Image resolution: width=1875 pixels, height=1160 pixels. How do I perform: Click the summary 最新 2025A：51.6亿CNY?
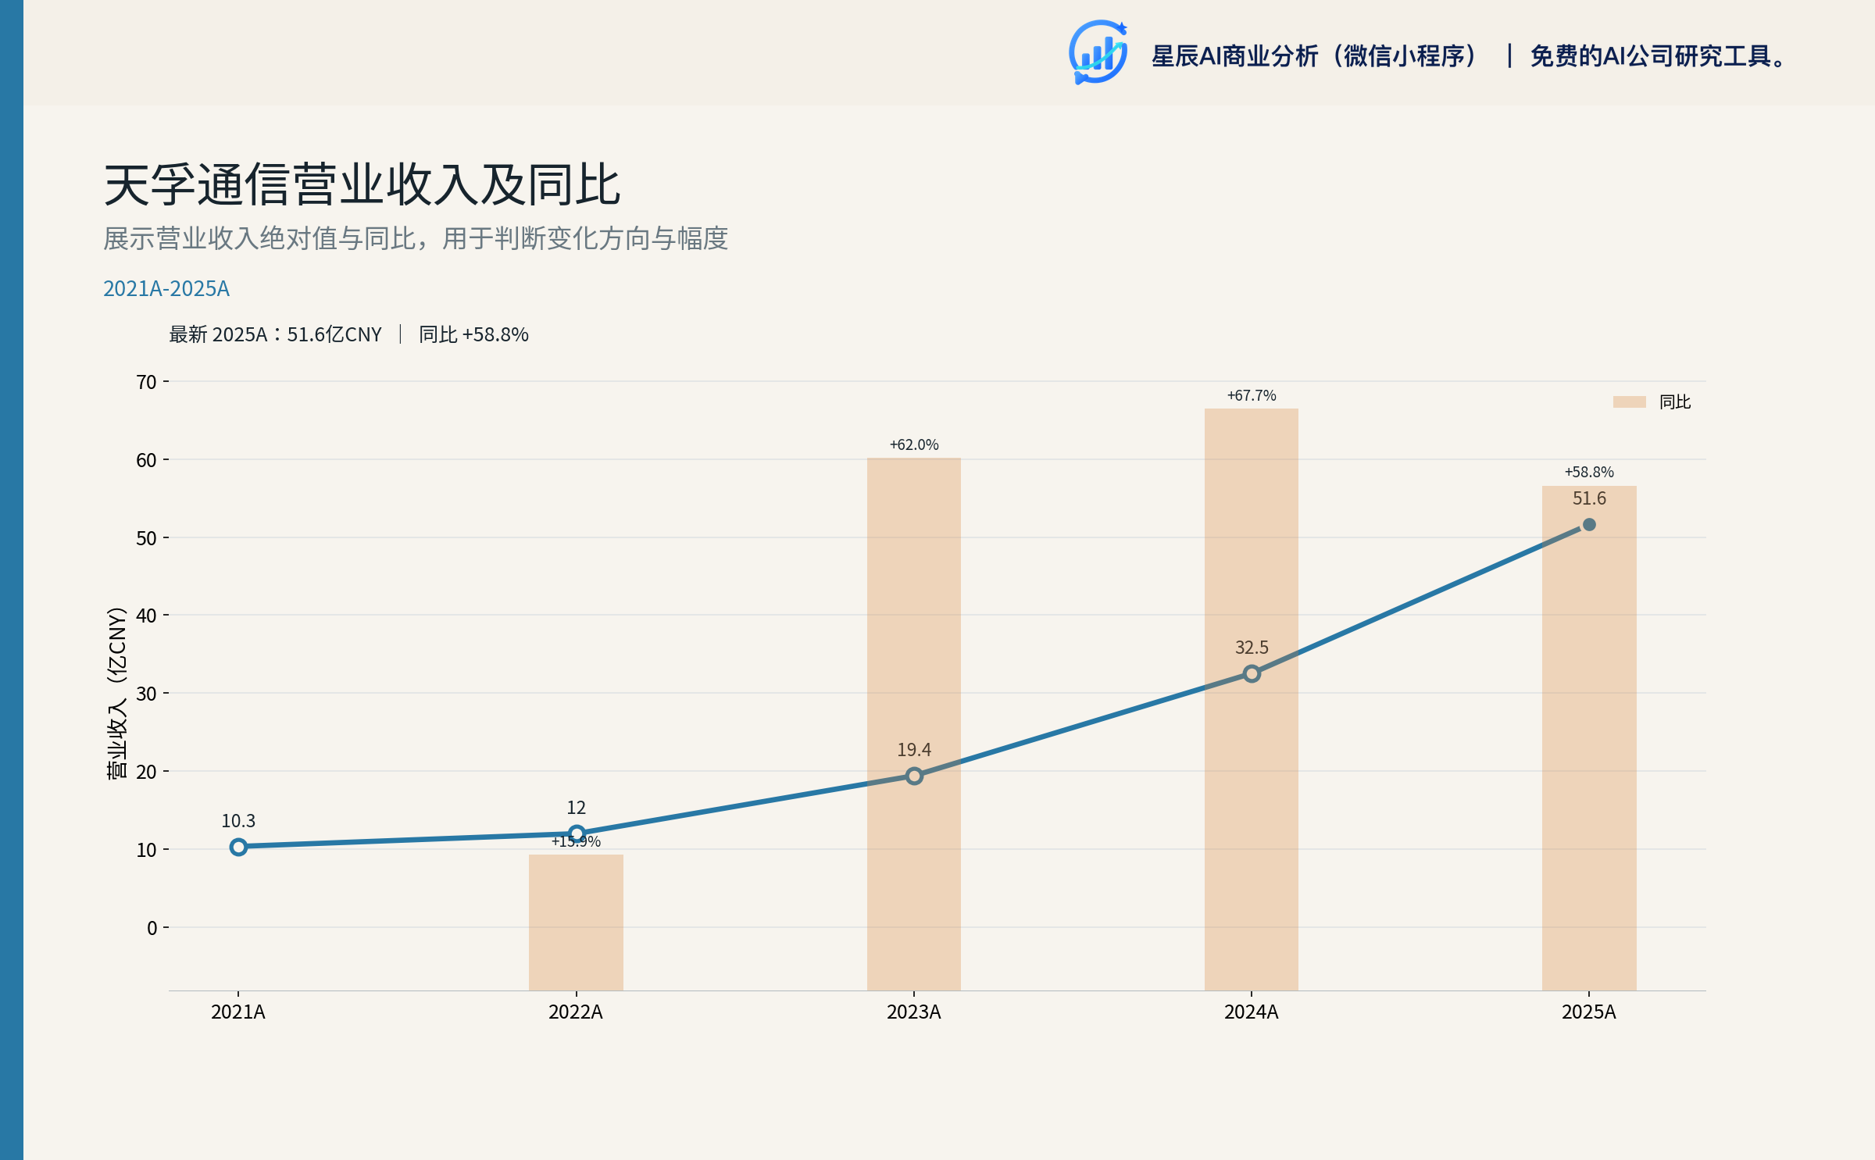pyautogui.click(x=275, y=334)
